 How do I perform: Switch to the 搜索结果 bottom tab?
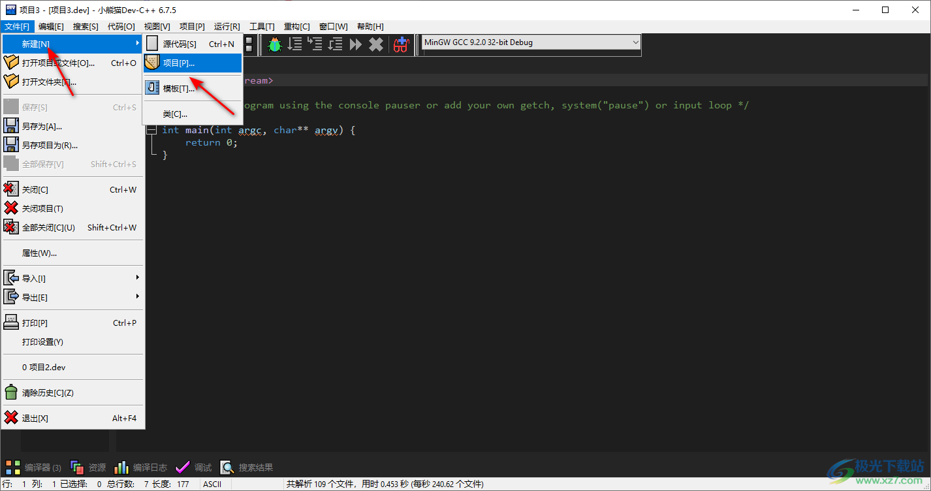(247, 467)
